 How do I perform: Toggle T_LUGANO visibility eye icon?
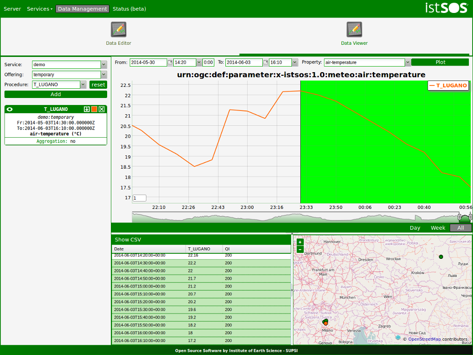(10, 109)
